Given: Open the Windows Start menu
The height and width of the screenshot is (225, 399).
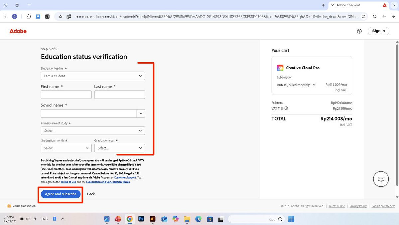Looking at the screenshot, I should tap(291, 219).
